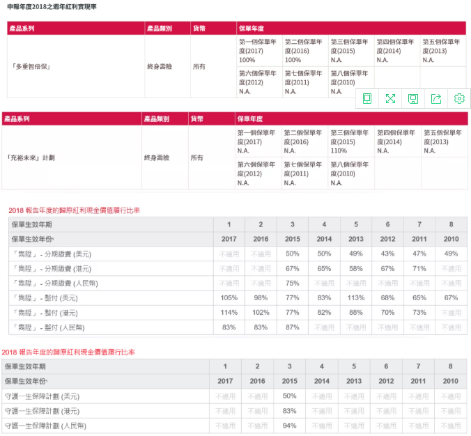
Task: Select red heading above the 雋陞 table
Action: click(74, 210)
